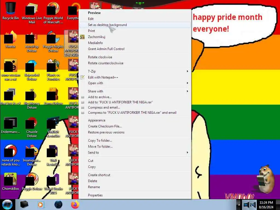Select the Visual Studio 2015 icon
Screen dimensions: 280x210
point(53,184)
